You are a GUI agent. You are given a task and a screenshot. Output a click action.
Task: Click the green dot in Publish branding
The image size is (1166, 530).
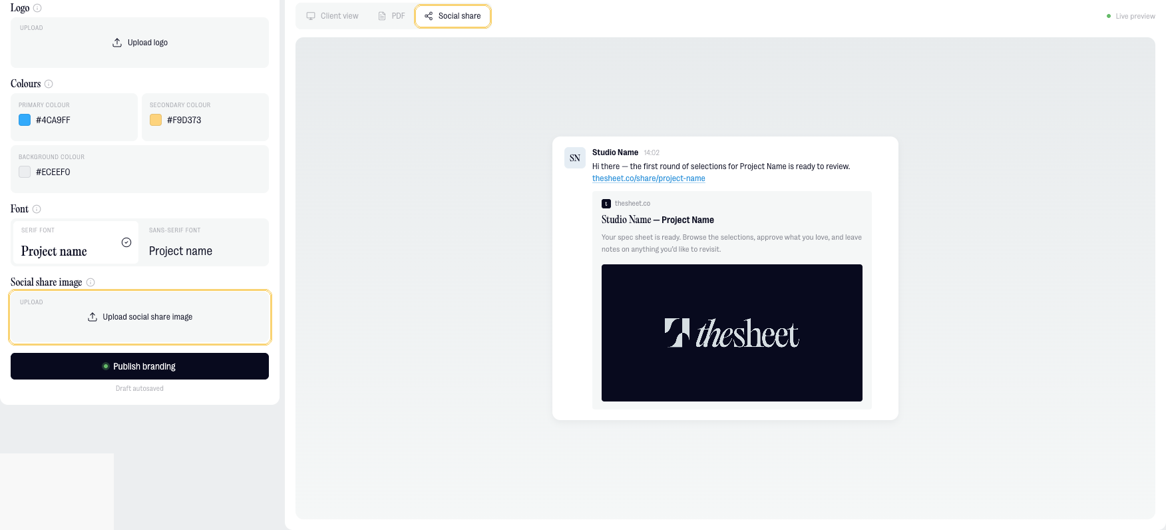(106, 366)
